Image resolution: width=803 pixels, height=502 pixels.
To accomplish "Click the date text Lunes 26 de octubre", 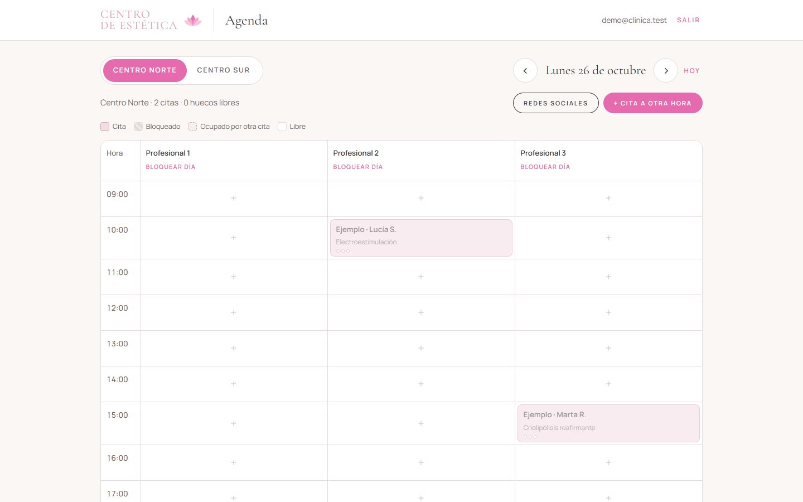I will point(596,70).
